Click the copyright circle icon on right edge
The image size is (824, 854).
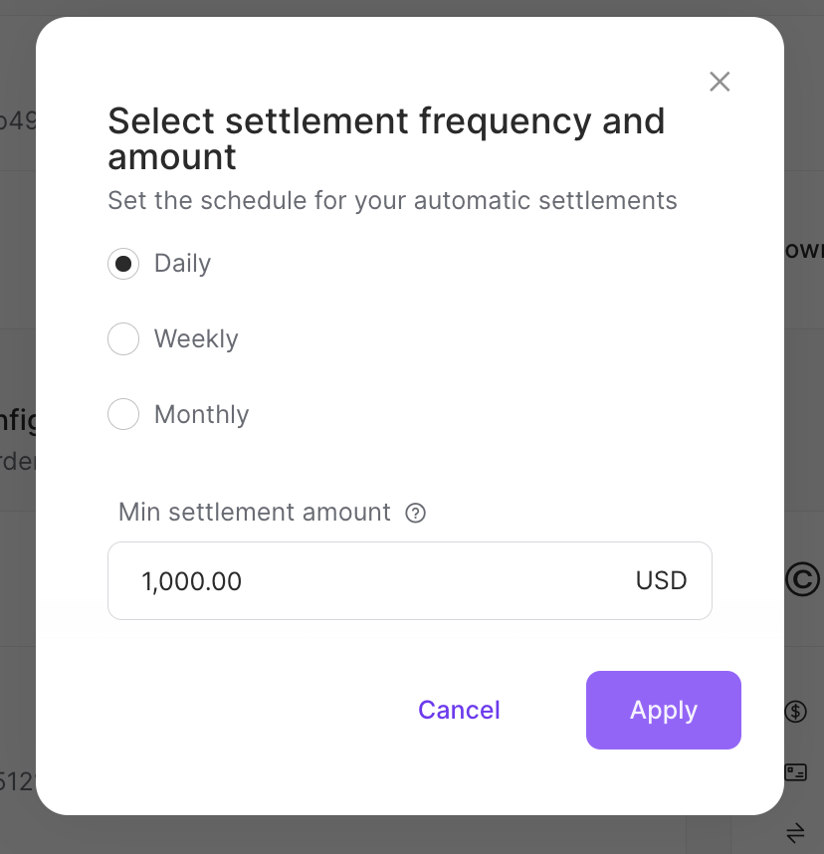[802, 580]
